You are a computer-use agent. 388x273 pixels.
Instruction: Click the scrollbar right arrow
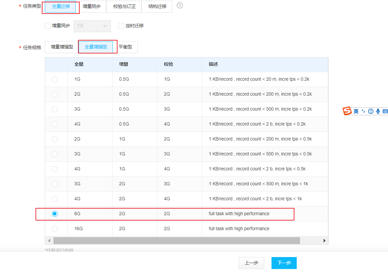[x=324, y=240]
